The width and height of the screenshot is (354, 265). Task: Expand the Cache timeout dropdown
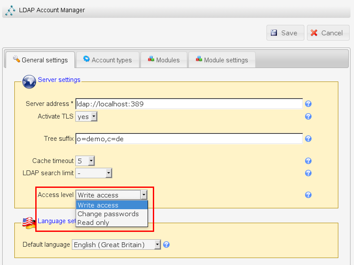tap(85, 161)
